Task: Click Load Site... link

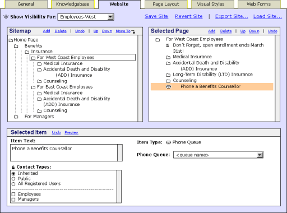Action: [x=267, y=16]
